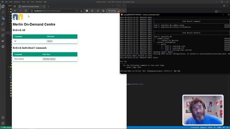Screen dimensions: 230x129
Task: Click the Ln/Col cursor position indicator
Action: tap(195, 128)
